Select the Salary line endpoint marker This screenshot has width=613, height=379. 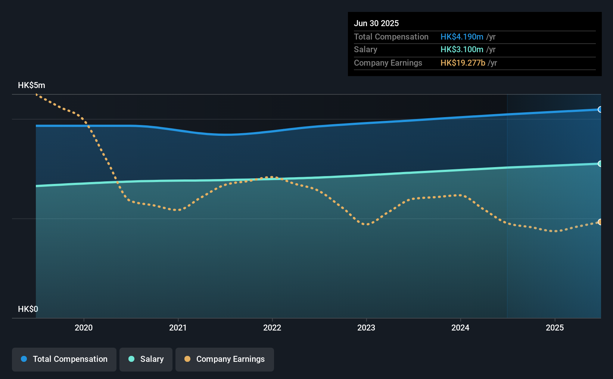point(600,164)
